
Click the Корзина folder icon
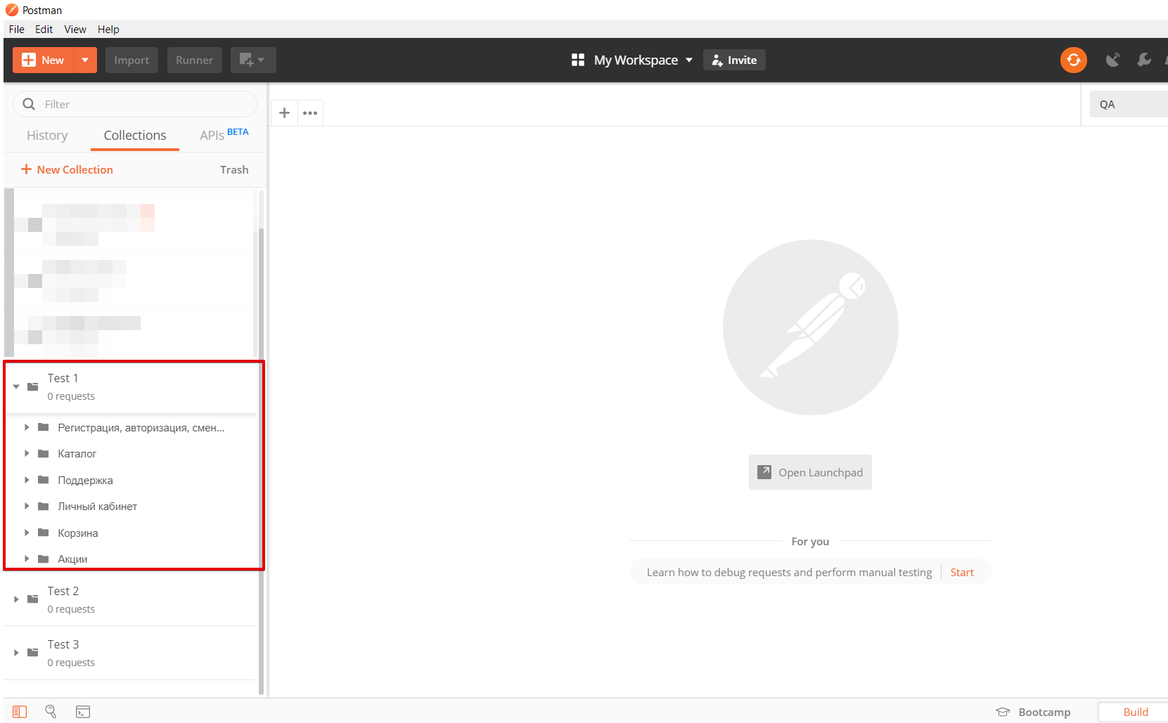point(43,533)
